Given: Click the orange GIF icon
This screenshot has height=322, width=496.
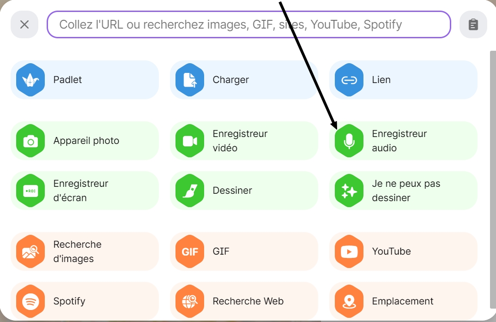Looking at the screenshot, I should [x=190, y=251].
